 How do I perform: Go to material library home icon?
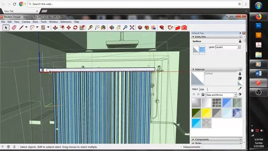(203, 94)
